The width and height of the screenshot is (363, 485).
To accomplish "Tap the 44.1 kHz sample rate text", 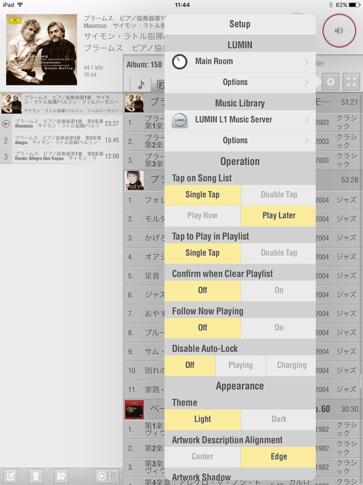I will point(94,67).
